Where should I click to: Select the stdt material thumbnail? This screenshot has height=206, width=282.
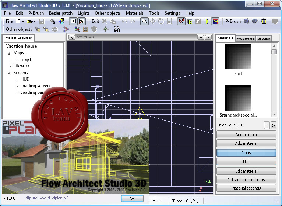[238, 56]
